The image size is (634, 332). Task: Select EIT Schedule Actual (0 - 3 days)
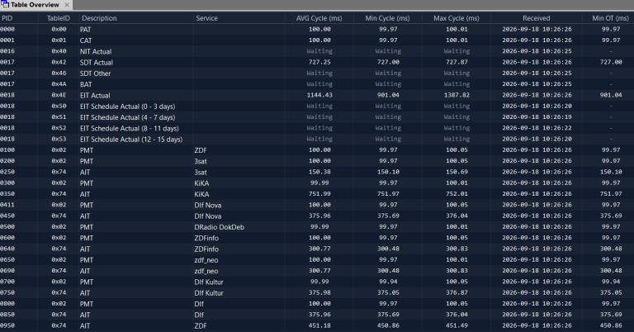coord(127,107)
